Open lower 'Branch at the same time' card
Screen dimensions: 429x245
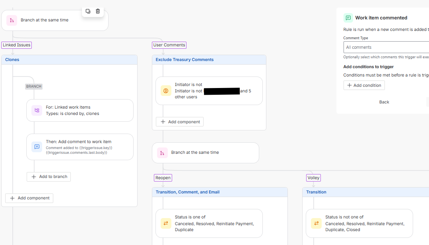[x=206, y=153]
